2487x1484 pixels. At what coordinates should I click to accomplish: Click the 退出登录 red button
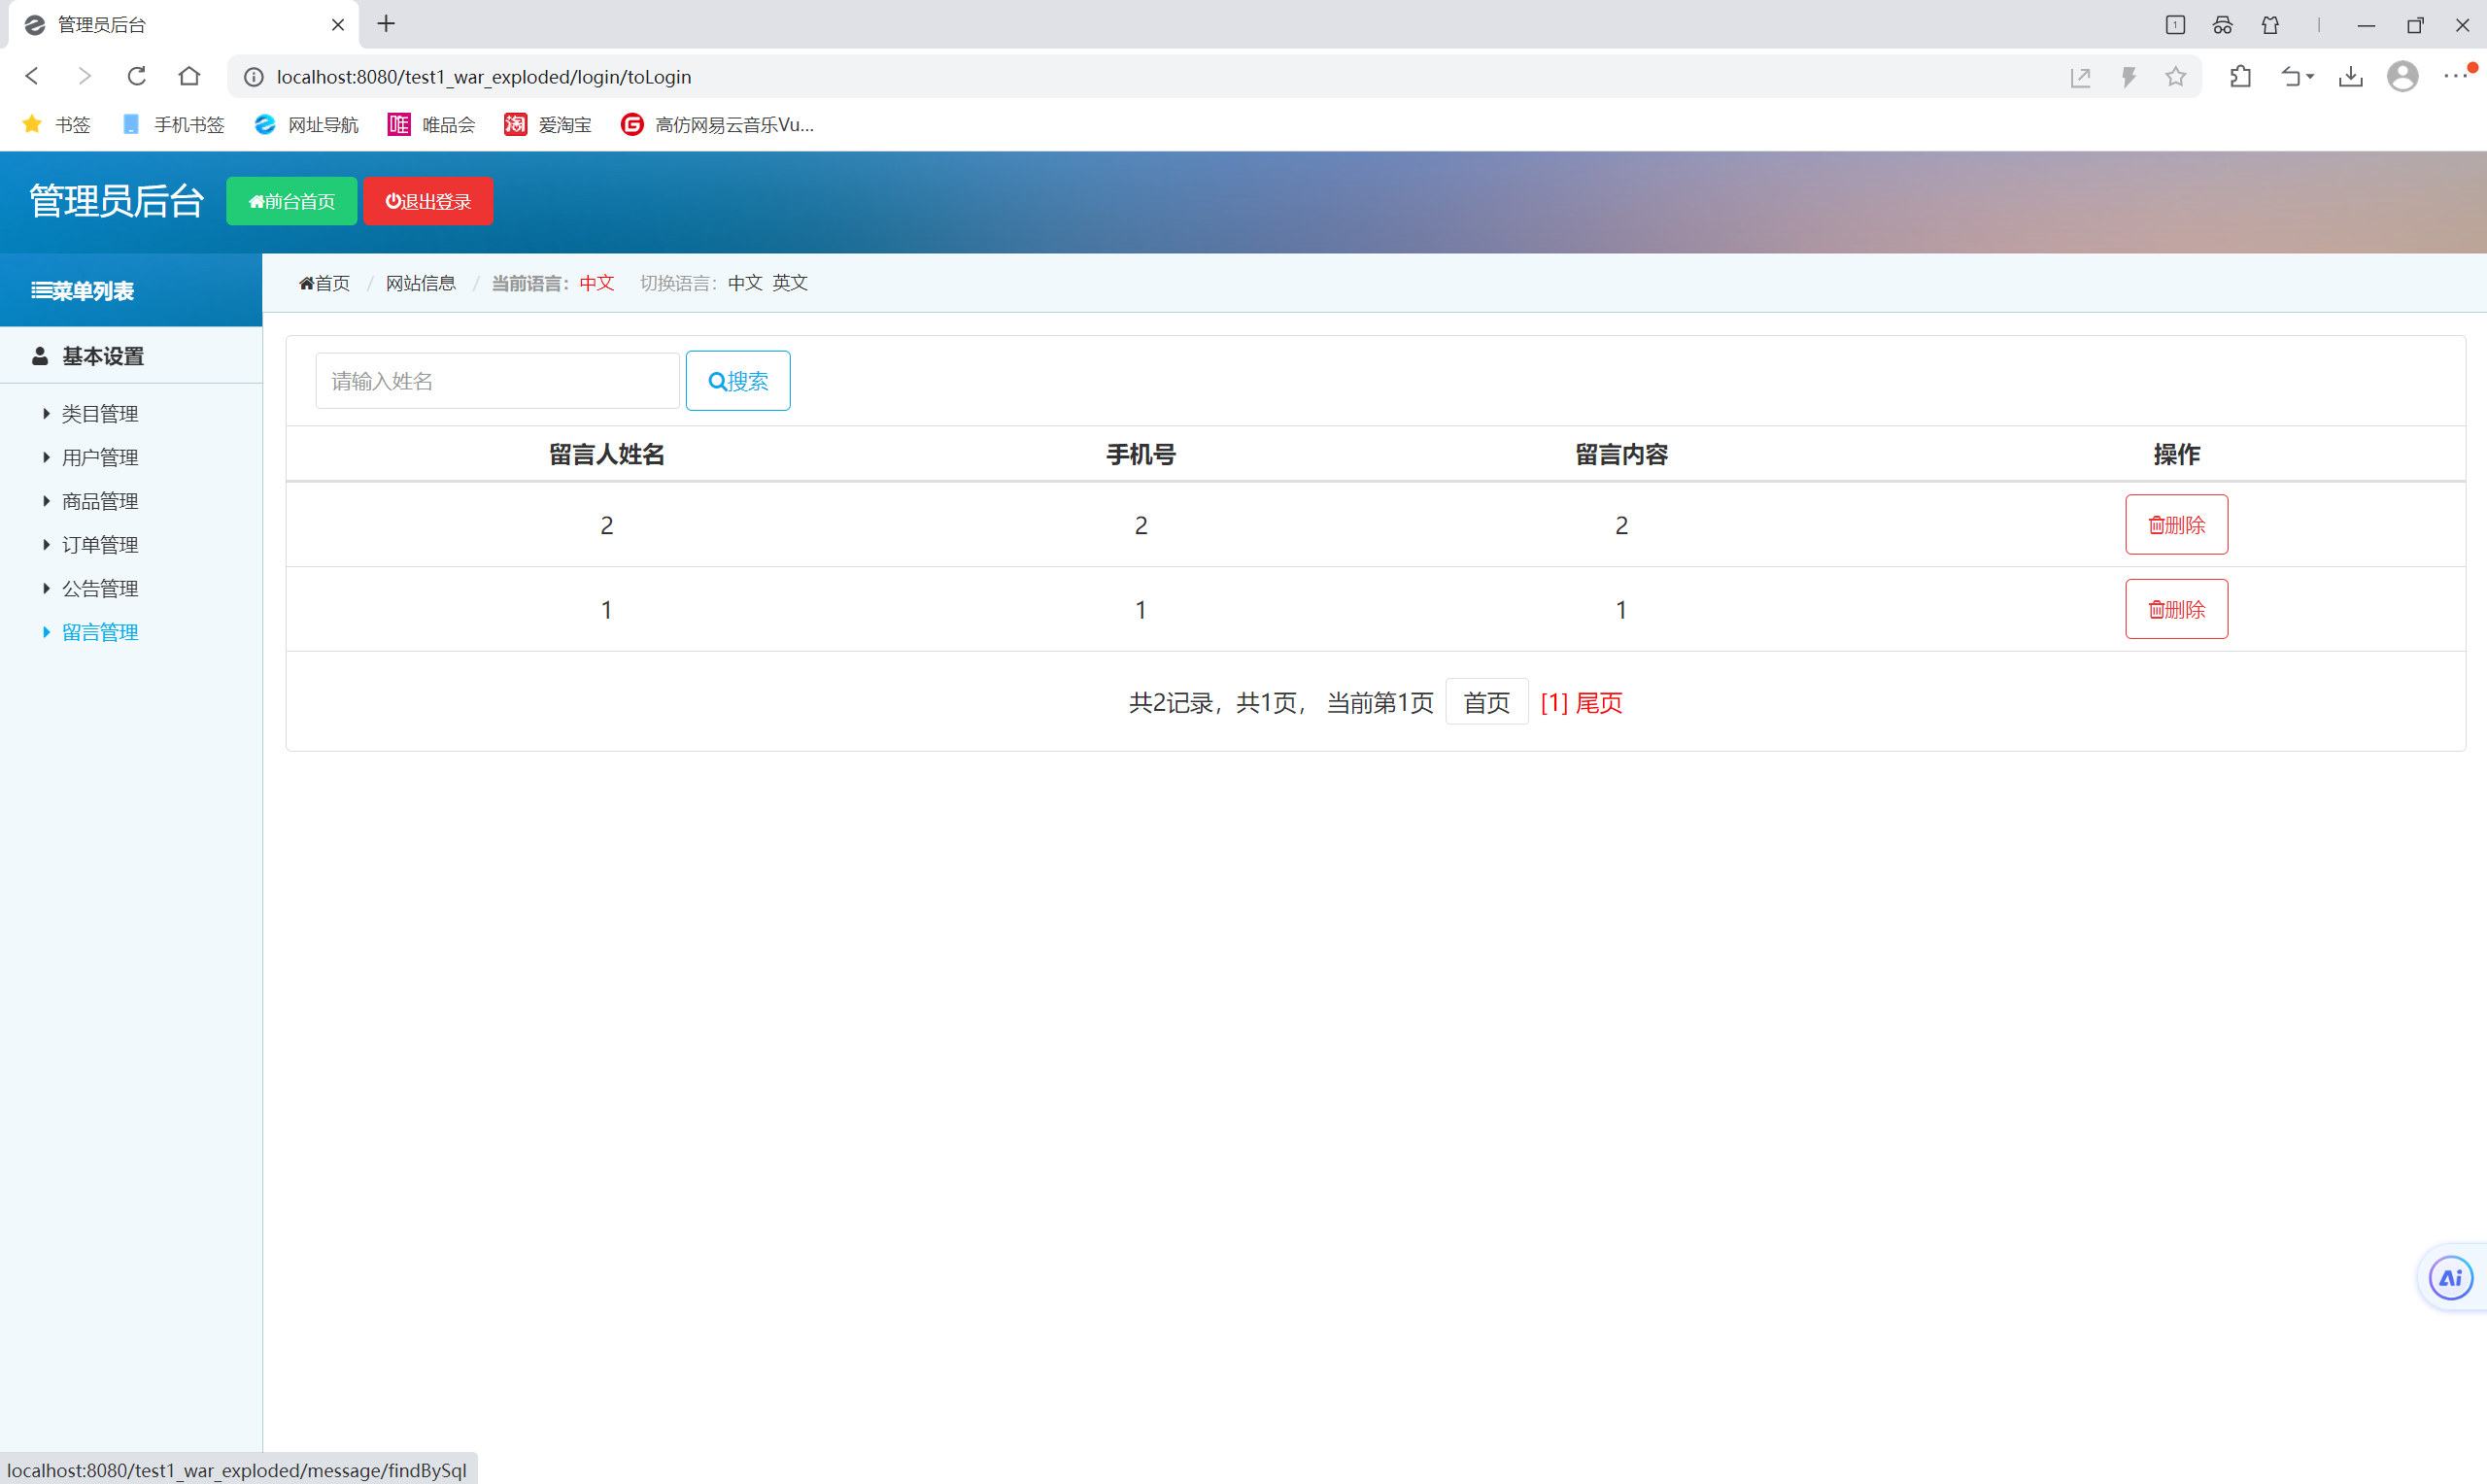[x=428, y=201]
